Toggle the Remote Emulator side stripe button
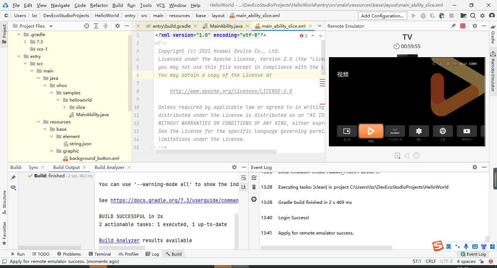 (493, 72)
